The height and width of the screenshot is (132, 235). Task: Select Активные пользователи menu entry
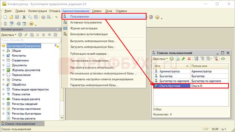pos(86,23)
